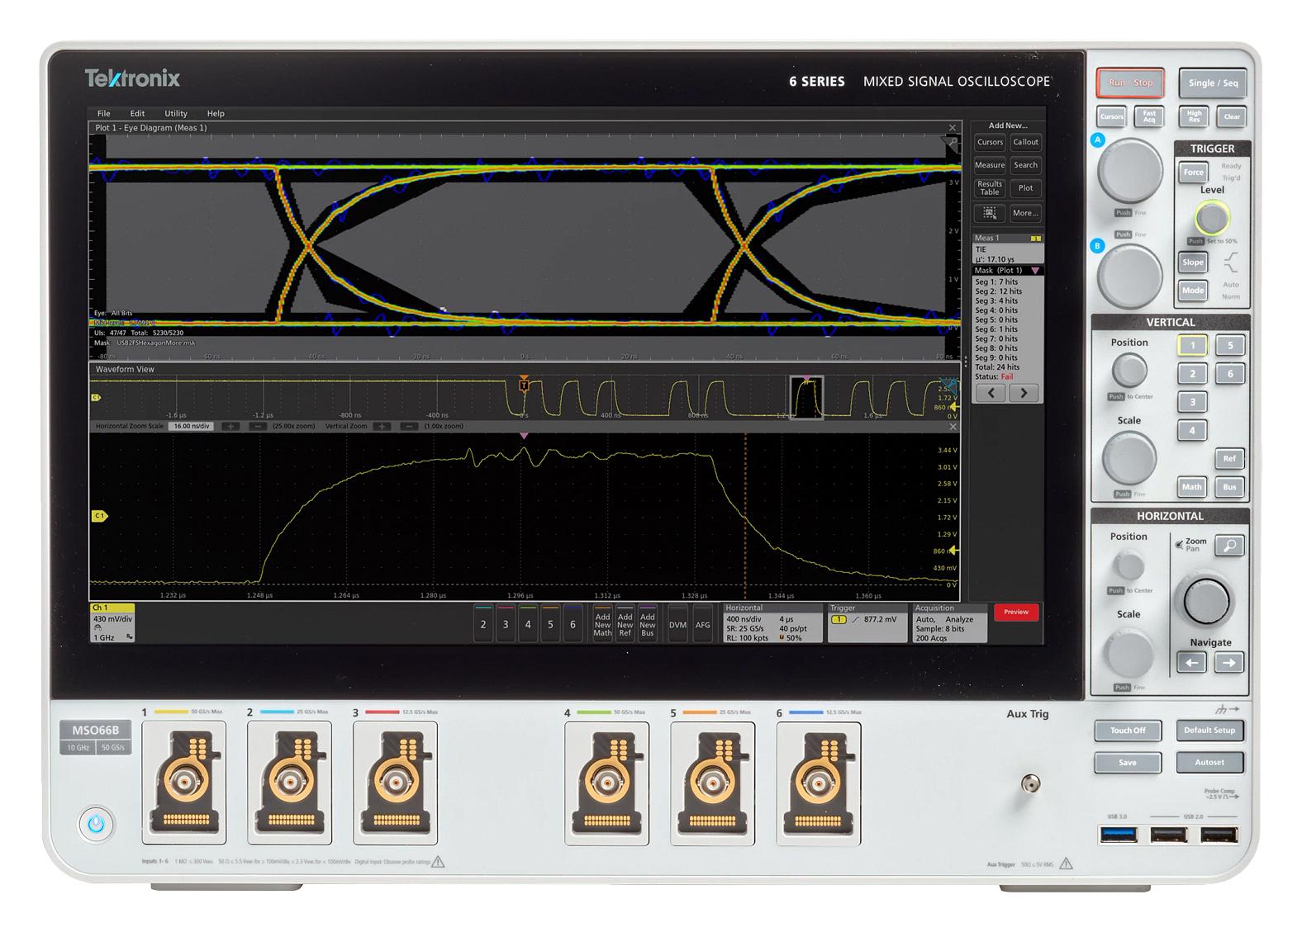Add new Cursors from on-screen panel
Screen dimensions: 1302x932
click(x=990, y=142)
